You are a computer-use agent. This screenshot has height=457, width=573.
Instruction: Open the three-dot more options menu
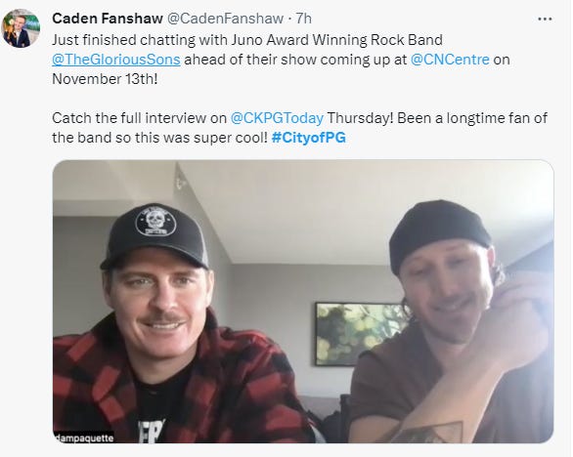545,19
